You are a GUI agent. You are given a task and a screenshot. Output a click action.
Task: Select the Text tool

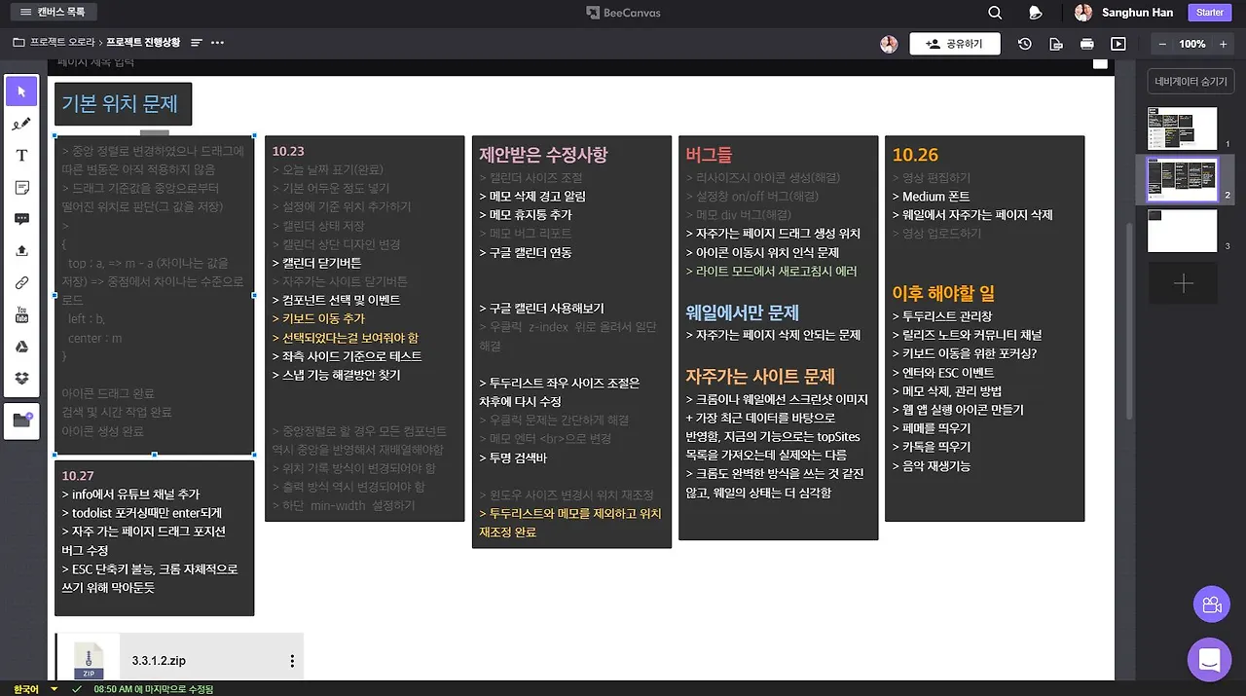click(x=21, y=156)
